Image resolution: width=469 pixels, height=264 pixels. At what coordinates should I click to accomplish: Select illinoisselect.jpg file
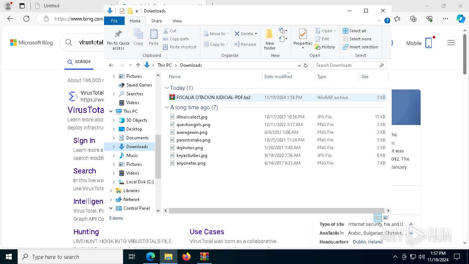[277, 117]
